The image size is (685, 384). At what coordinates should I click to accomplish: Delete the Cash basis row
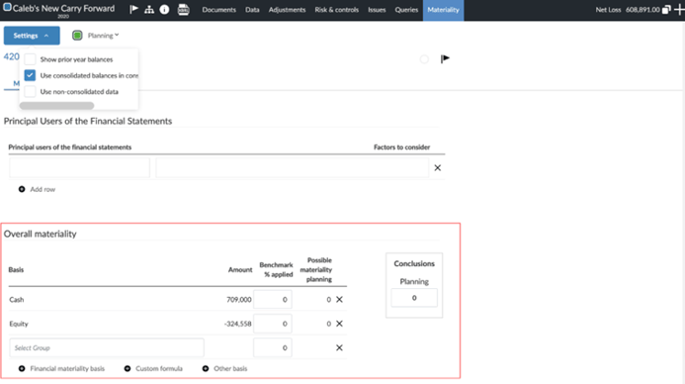[339, 300]
